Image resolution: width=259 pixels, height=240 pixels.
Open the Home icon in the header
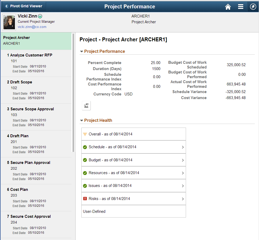point(228,7)
